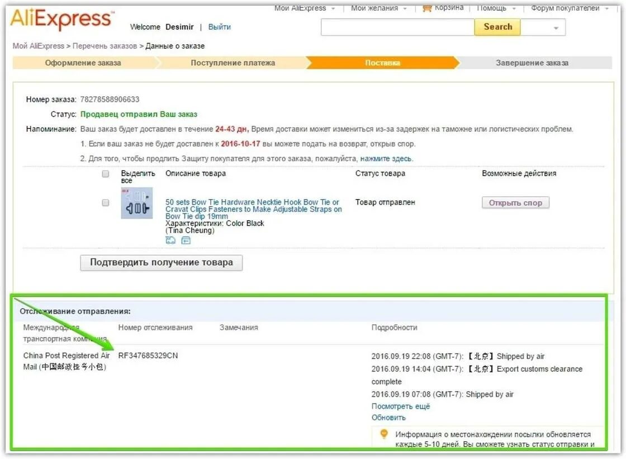Screen dimensions: 626x459
Task: Tick the checkbox beside the bow tie product
Action: 106,203
